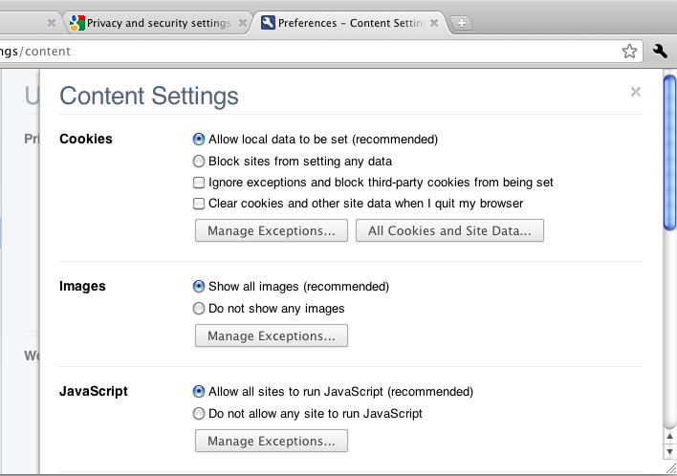The height and width of the screenshot is (476, 677).
Task: Open Manage Exceptions for JavaScript
Action: click(271, 441)
